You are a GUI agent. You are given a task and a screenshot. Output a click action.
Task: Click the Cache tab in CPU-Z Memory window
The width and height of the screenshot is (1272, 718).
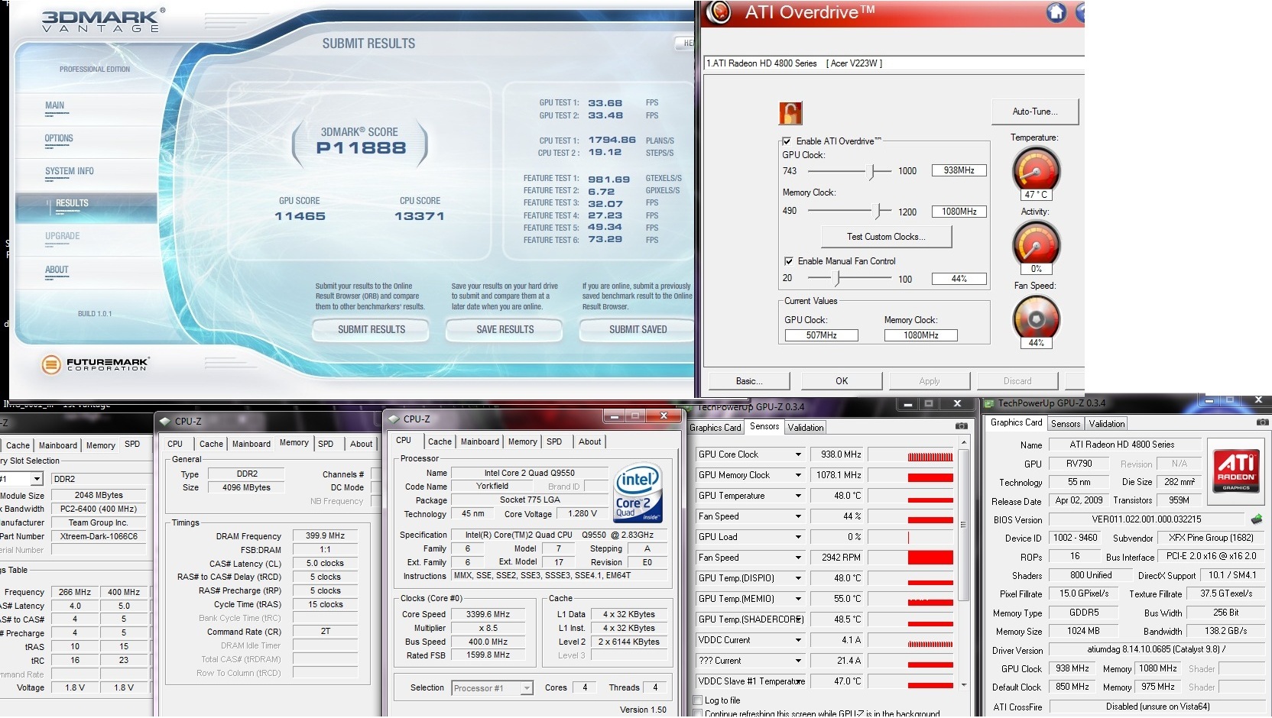click(211, 444)
